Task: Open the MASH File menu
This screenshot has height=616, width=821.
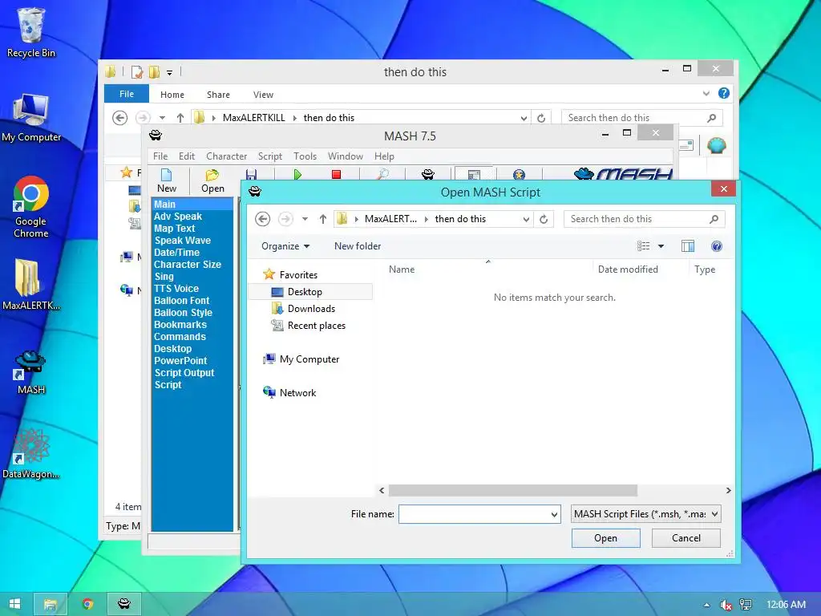Action: (x=160, y=156)
